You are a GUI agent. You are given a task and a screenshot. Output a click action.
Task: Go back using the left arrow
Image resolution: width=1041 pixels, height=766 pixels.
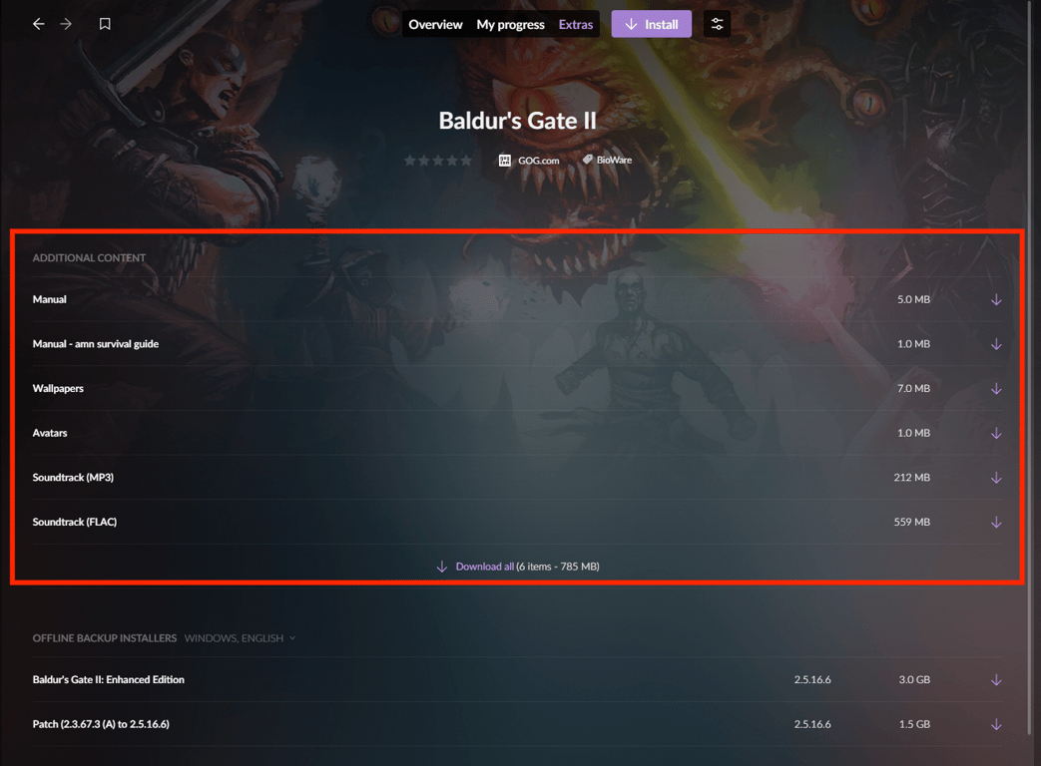pyautogui.click(x=39, y=25)
